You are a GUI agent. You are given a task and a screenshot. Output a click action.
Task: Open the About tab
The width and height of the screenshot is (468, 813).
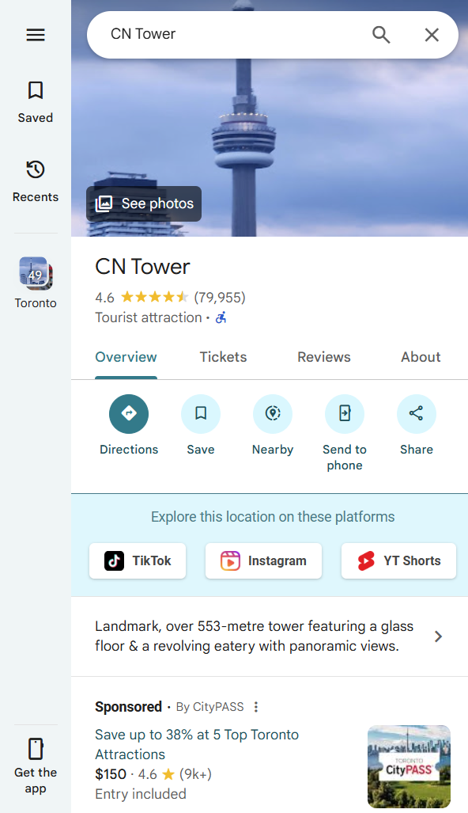(x=421, y=357)
